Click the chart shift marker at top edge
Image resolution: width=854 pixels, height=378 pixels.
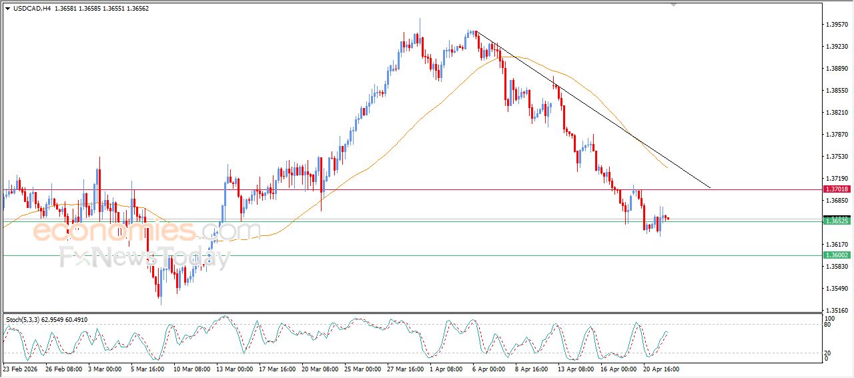coord(673,4)
